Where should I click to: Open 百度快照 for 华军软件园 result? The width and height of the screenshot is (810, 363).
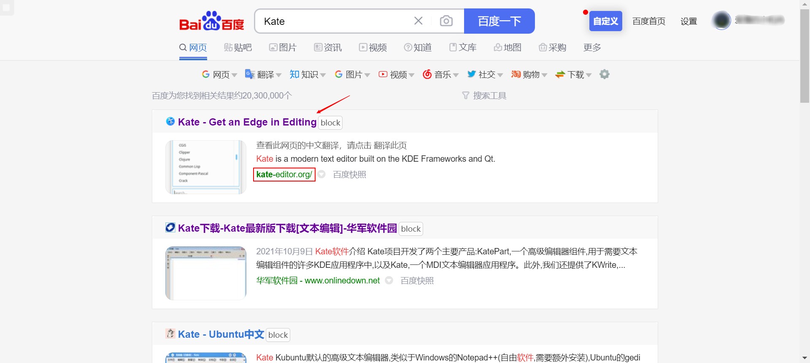[417, 280]
